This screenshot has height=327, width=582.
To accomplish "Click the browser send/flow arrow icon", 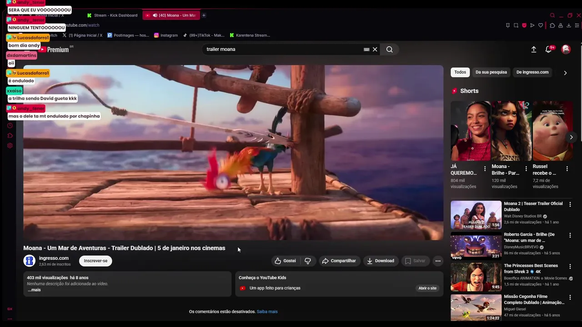I will coord(532,25).
